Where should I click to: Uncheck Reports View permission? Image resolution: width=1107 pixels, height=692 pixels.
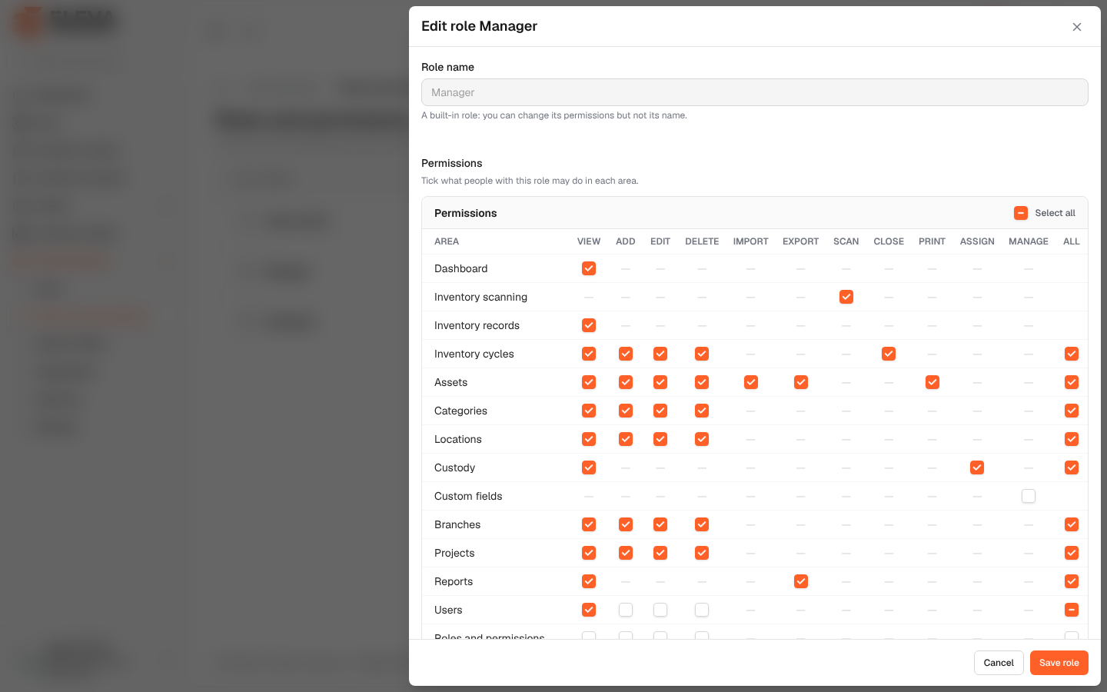(x=589, y=581)
